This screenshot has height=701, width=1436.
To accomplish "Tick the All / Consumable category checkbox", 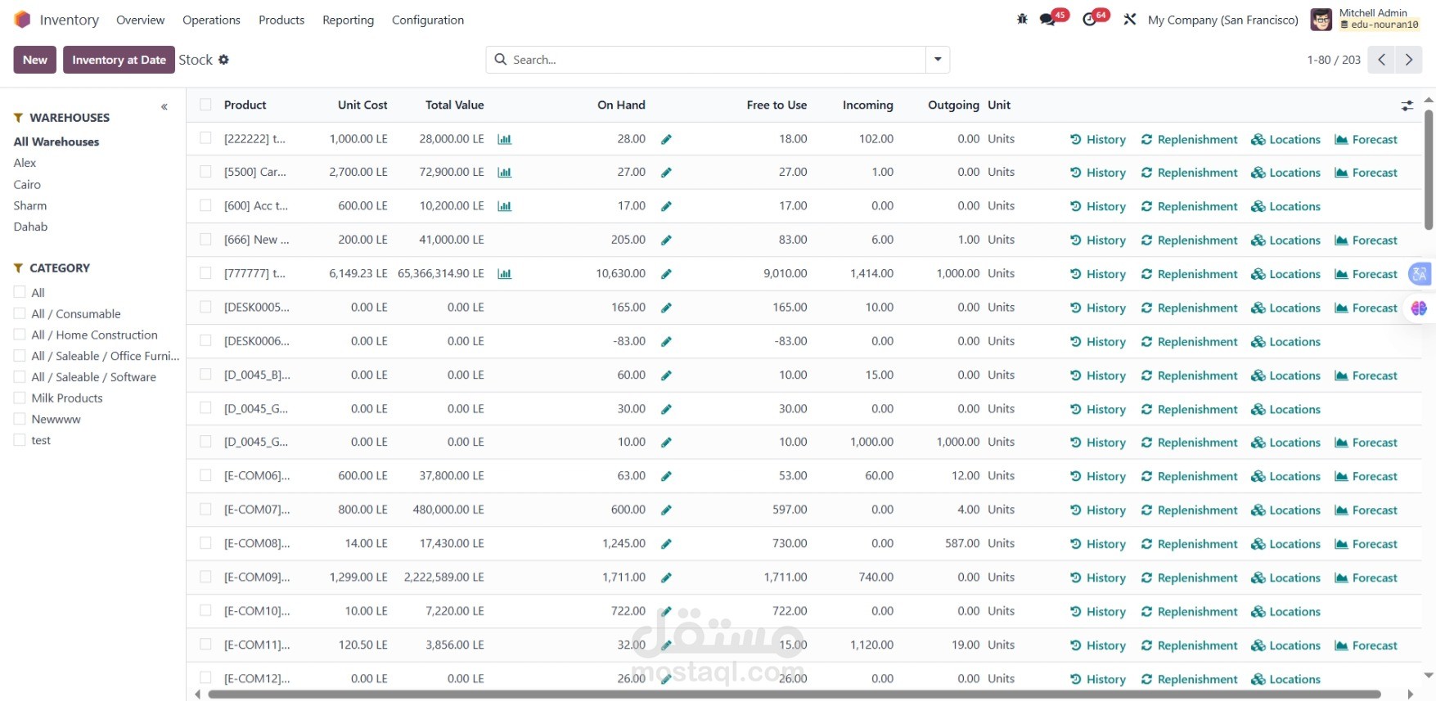I will [x=20, y=313].
